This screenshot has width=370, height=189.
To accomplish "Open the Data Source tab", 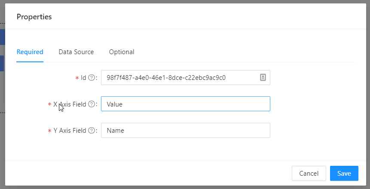I will click(x=76, y=52).
